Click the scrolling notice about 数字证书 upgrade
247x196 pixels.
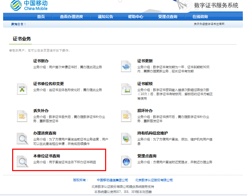[209, 24]
